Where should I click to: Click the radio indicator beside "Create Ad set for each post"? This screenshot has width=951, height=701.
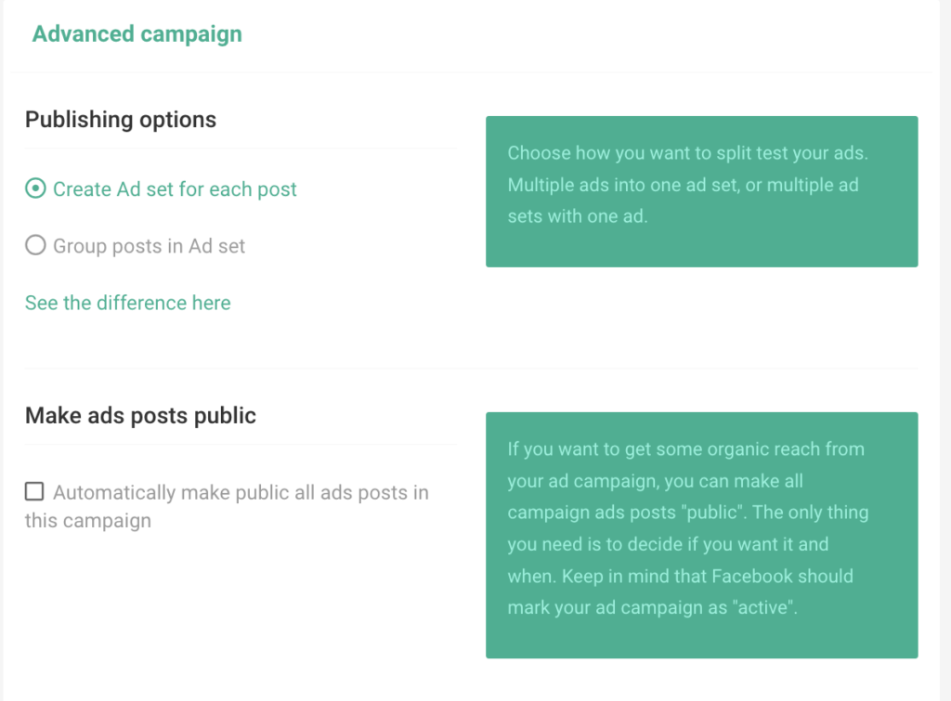(x=34, y=188)
